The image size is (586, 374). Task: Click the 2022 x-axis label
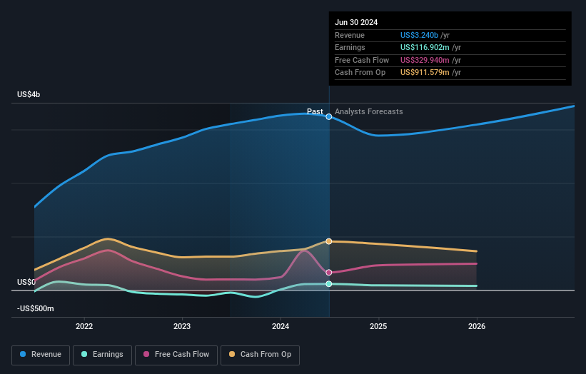[84, 327]
